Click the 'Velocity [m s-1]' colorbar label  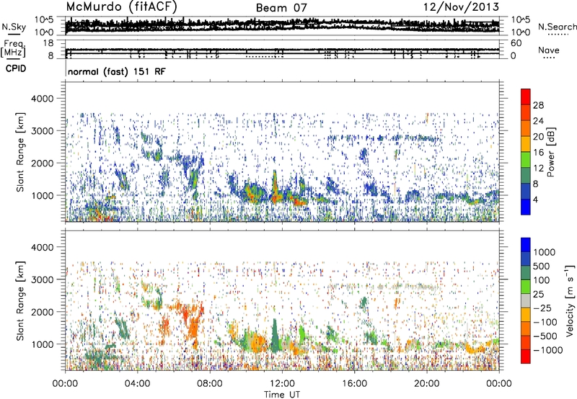click(x=570, y=300)
